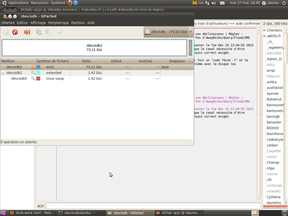This screenshot has height=216, width=288.
Task: Open the GParted menu
Action: [x=8, y=23]
